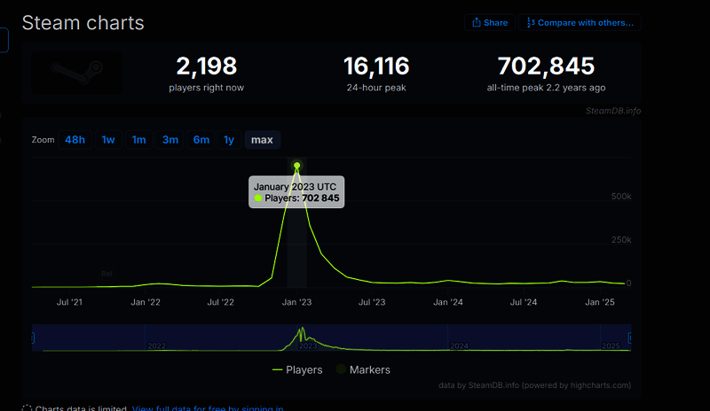710x411 pixels.
Task: Click the Share button
Action: [490, 22]
